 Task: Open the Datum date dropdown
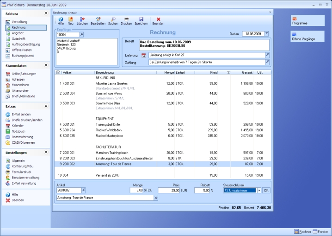(x=266, y=34)
